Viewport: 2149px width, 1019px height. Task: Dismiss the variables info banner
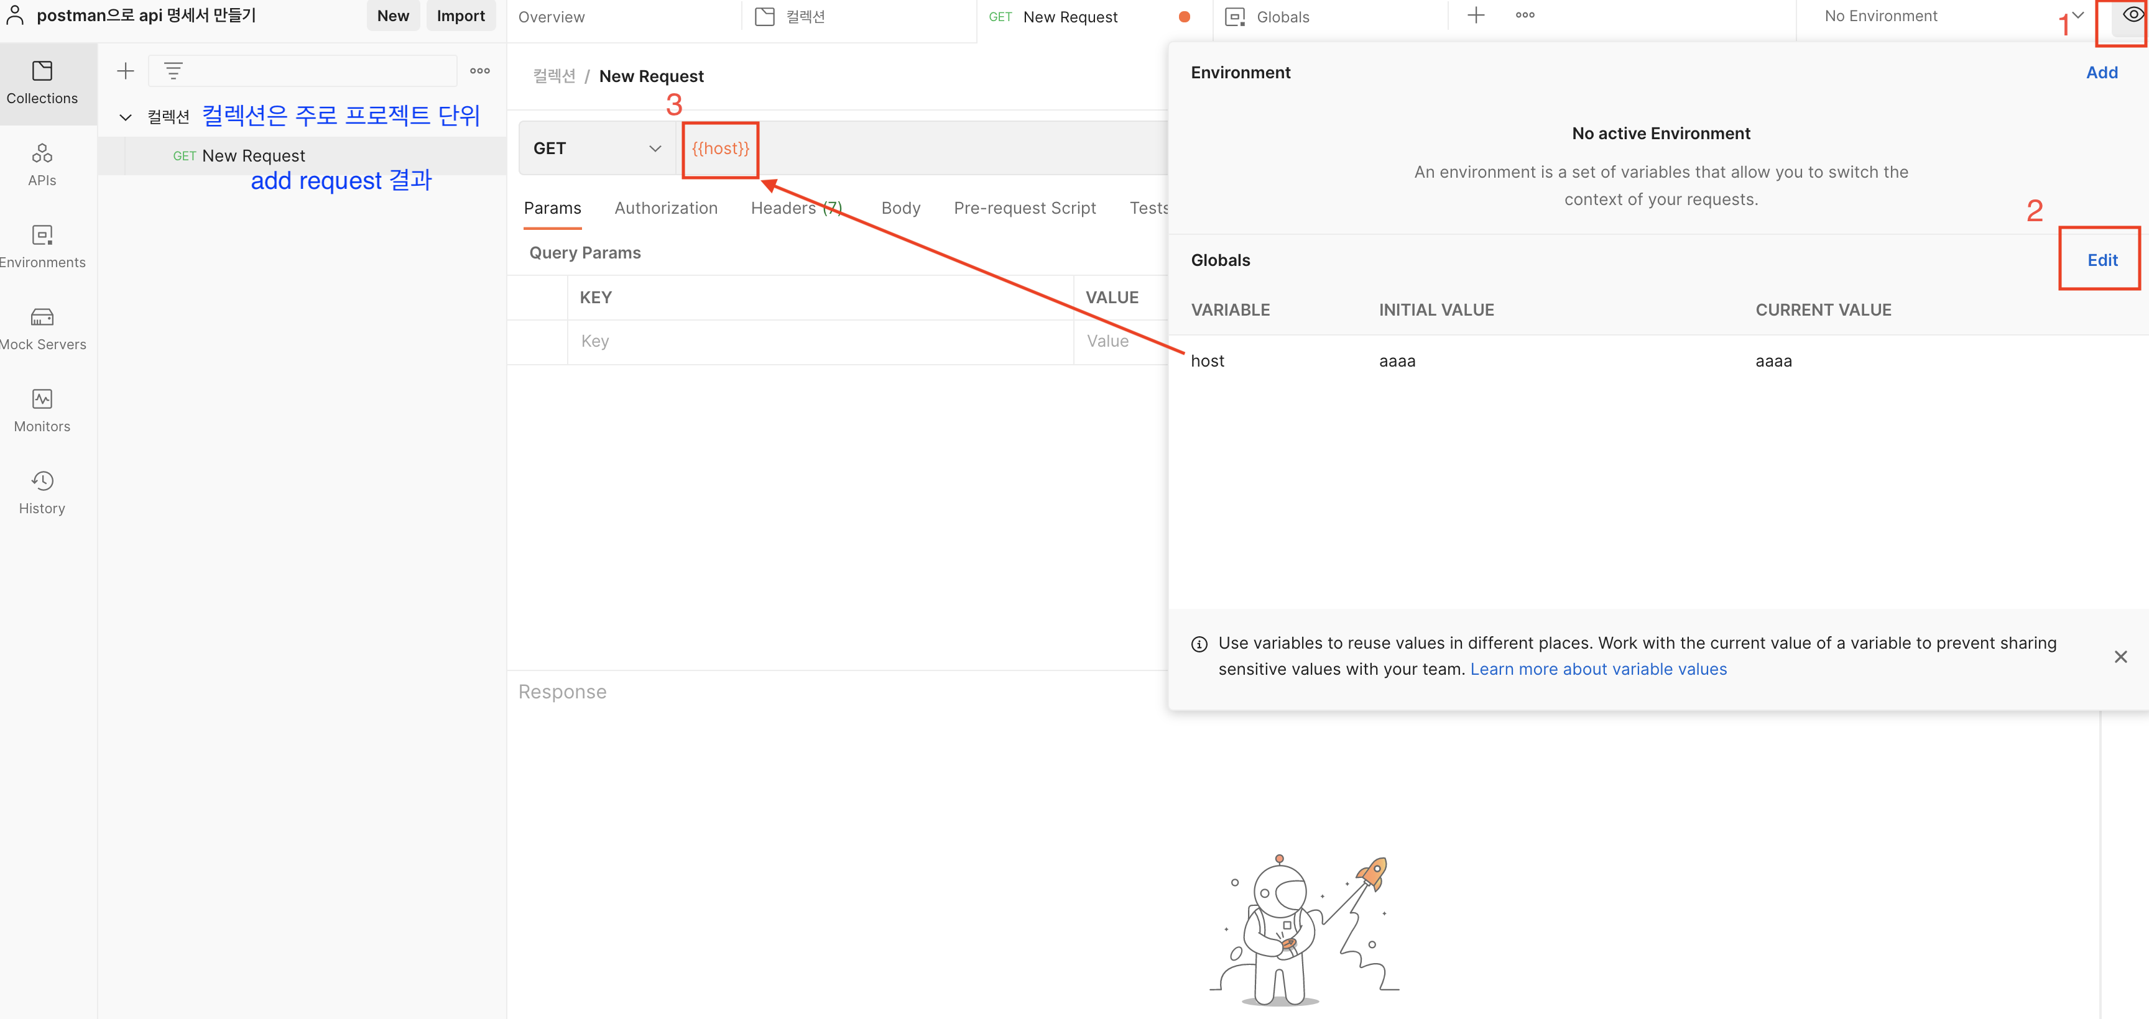[2122, 656]
